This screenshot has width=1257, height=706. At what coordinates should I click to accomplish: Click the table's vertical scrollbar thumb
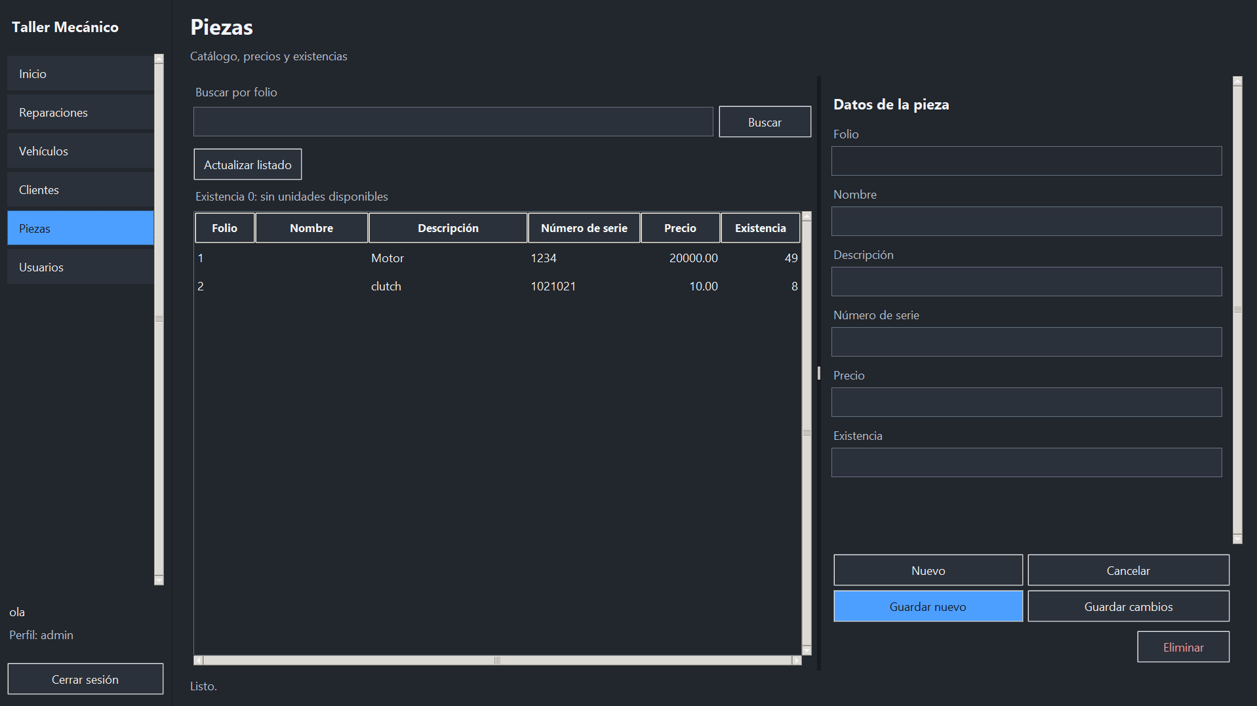click(x=807, y=433)
